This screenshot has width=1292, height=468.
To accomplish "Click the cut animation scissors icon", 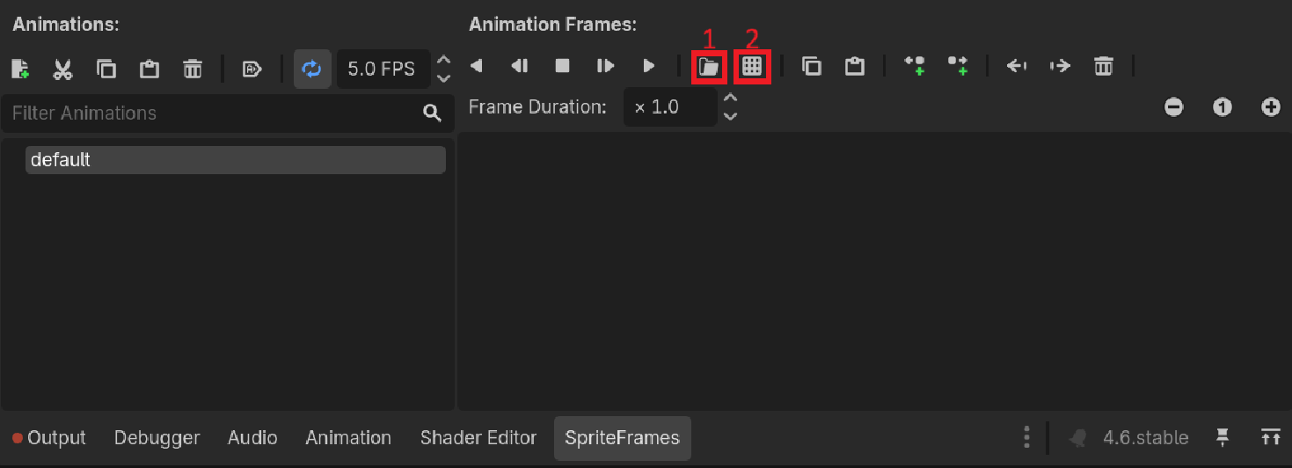I will 62,69.
